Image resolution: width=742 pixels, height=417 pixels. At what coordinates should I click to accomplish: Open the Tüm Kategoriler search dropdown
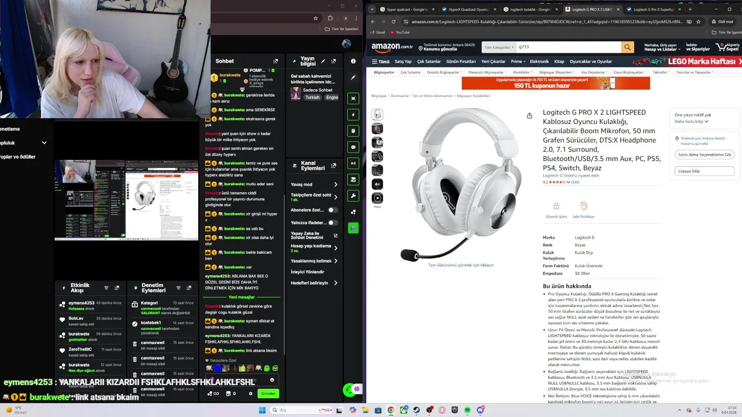(499, 47)
